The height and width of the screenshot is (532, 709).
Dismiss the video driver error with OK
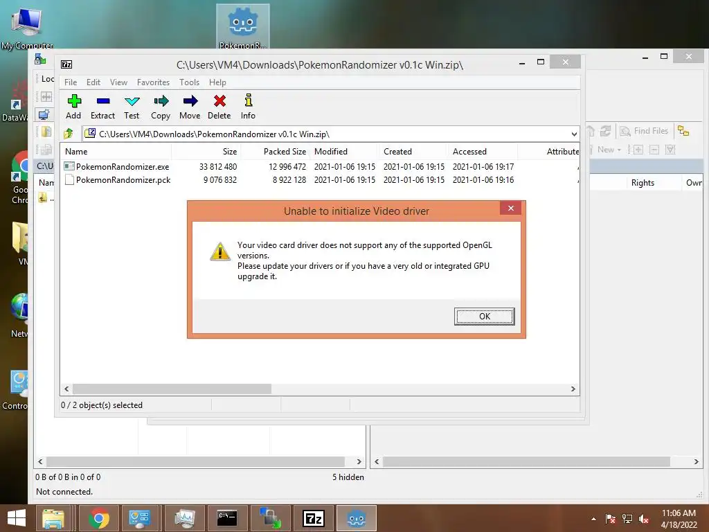[484, 316]
